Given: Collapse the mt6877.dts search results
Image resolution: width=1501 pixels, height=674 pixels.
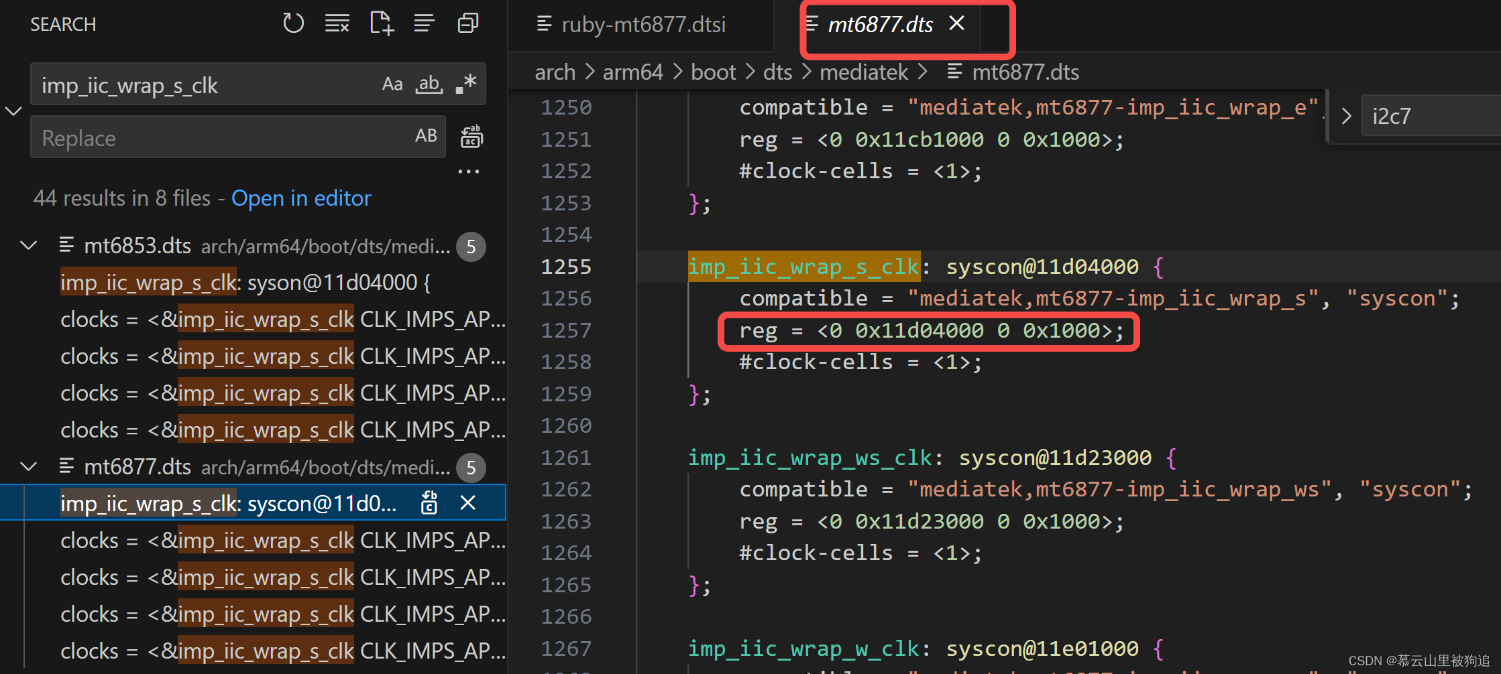Looking at the screenshot, I should (29, 467).
